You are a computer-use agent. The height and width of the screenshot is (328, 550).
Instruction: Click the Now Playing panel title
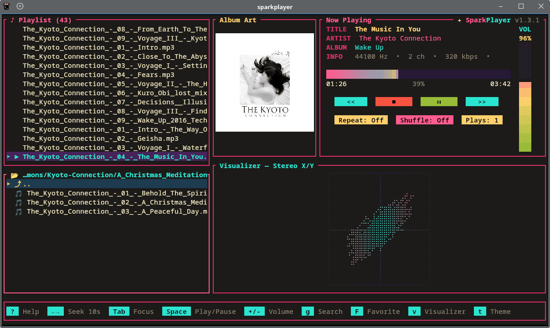[x=349, y=20]
